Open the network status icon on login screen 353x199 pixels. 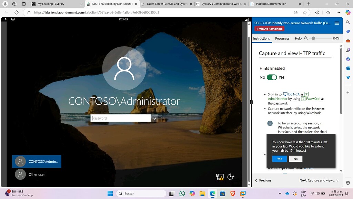tap(220, 177)
